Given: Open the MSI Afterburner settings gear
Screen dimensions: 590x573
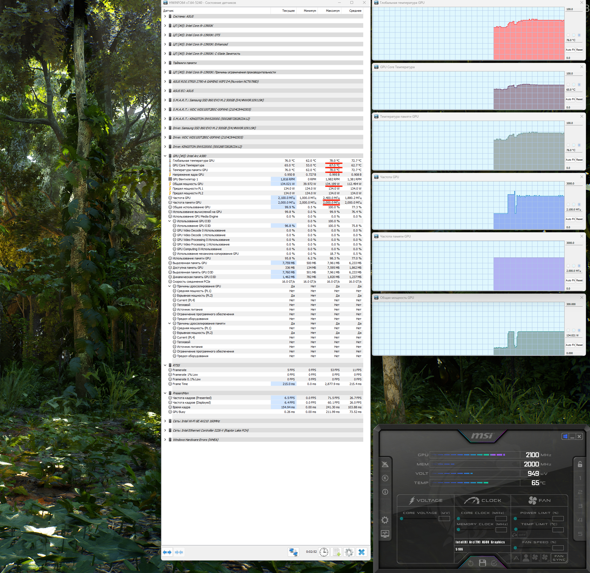Looking at the screenshot, I should [x=385, y=520].
